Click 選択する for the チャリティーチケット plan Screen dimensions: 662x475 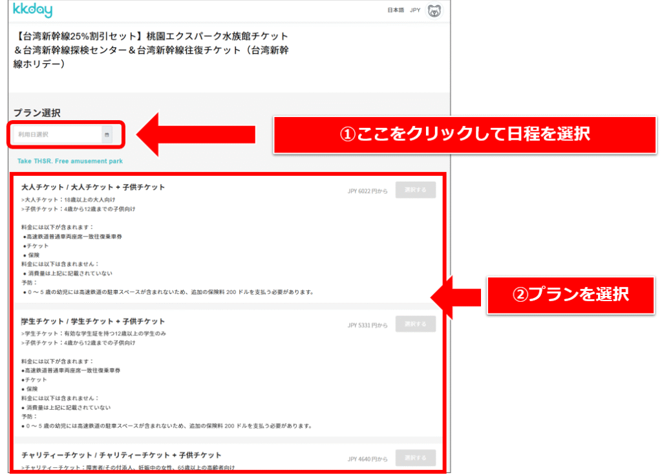pyautogui.click(x=416, y=458)
